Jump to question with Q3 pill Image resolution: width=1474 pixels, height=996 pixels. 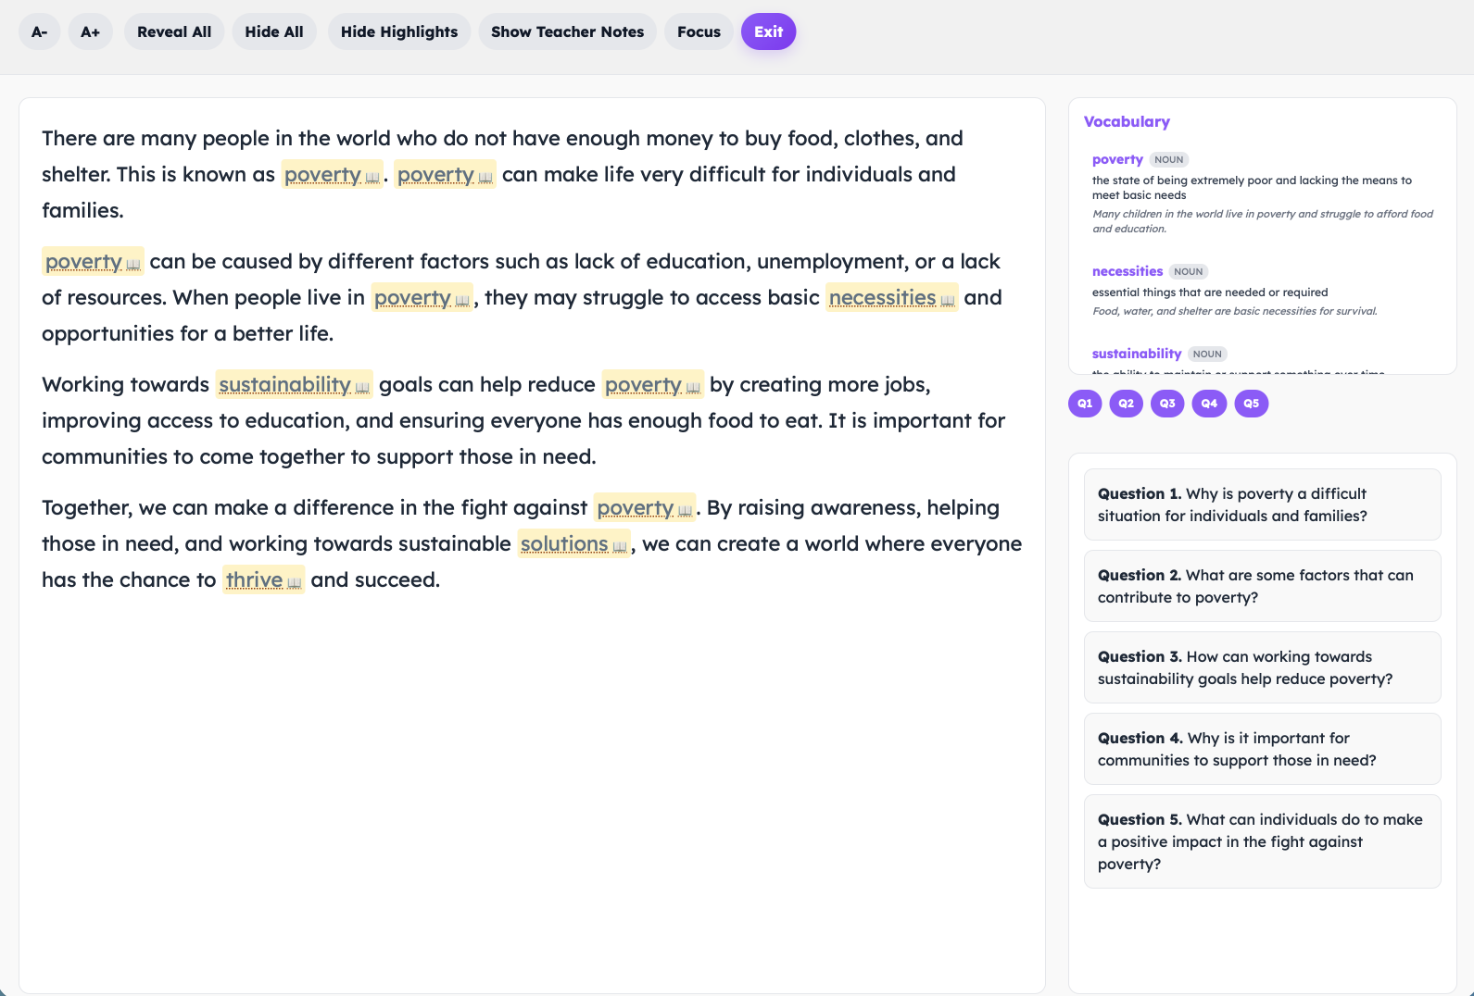point(1167,404)
